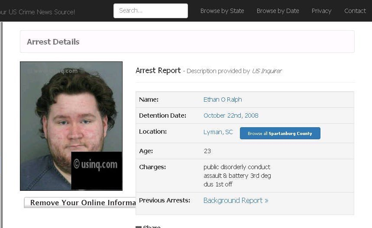Image resolution: width=372 pixels, height=228 pixels.
Task: Select the Location label
Action: point(153,132)
